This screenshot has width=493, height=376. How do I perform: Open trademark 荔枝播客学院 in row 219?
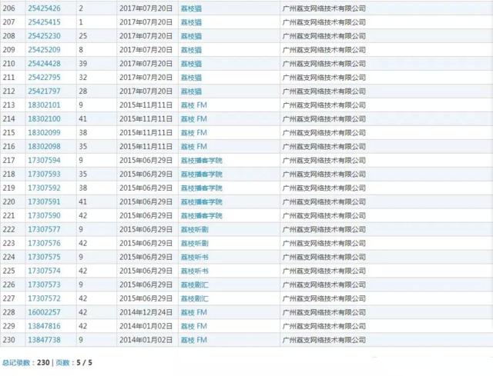pos(202,188)
